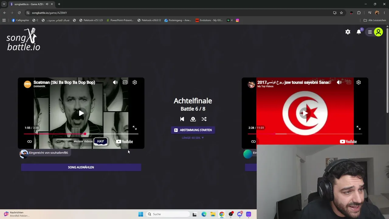Play the Scatman video
This screenshot has height=219, width=389.
click(x=81, y=113)
